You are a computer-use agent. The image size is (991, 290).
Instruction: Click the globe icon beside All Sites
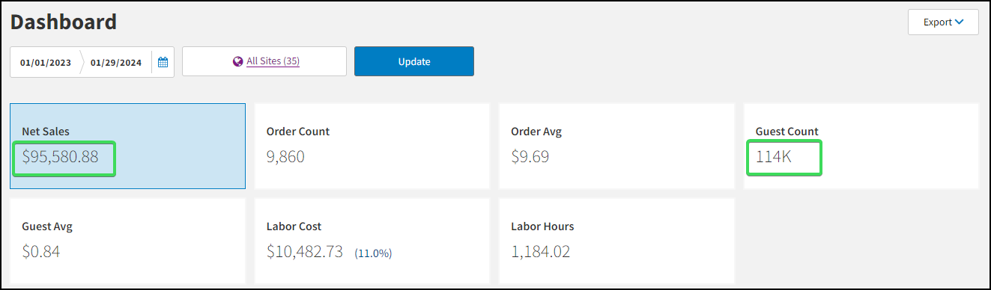pyautogui.click(x=238, y=61)
